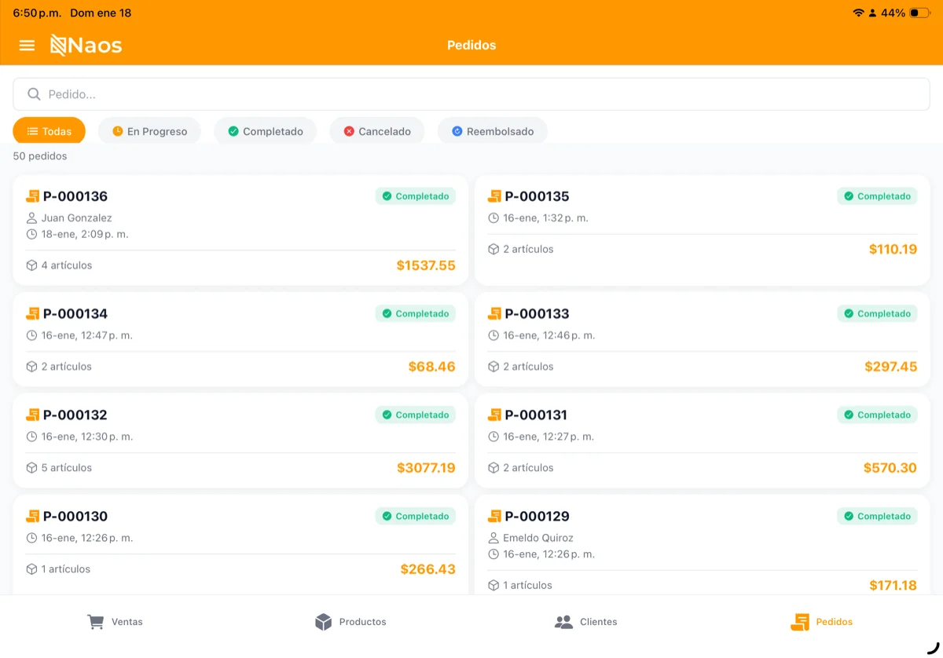The image size is (943, 658).
Task: Check the battery icon in status bar
Action: click(x=919, y=13)
